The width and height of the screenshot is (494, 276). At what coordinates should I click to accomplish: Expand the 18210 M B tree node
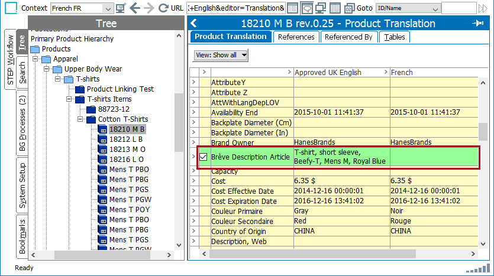tap(92, 129)
